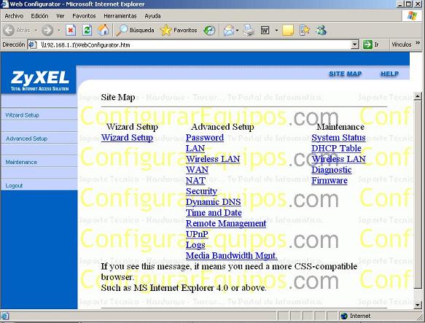Click the History globe icon
Image resolution: width=425 pixels, height=323 pixels.
209,30
